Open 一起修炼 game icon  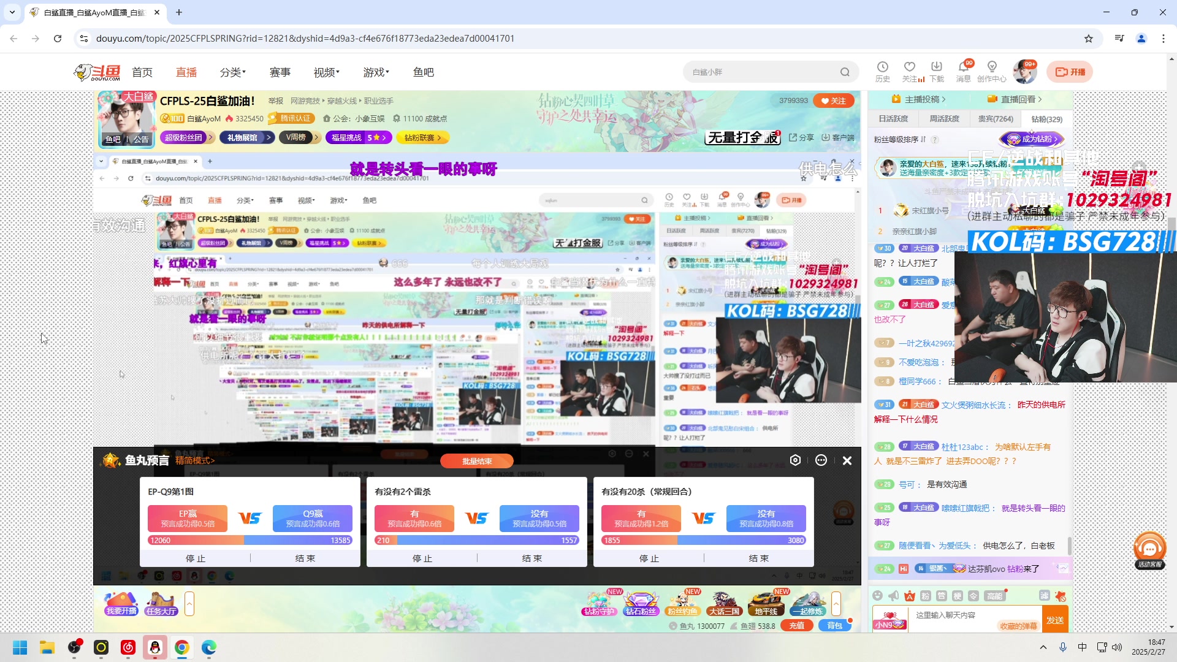pos(807,604)
